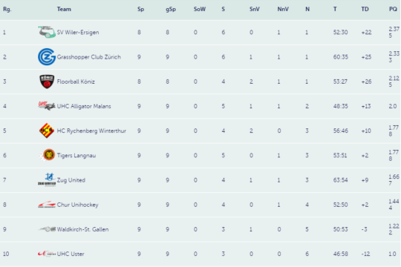
Task: Click the SV Wiler-Ersigen team logo
Action: (x=47, y=32)
